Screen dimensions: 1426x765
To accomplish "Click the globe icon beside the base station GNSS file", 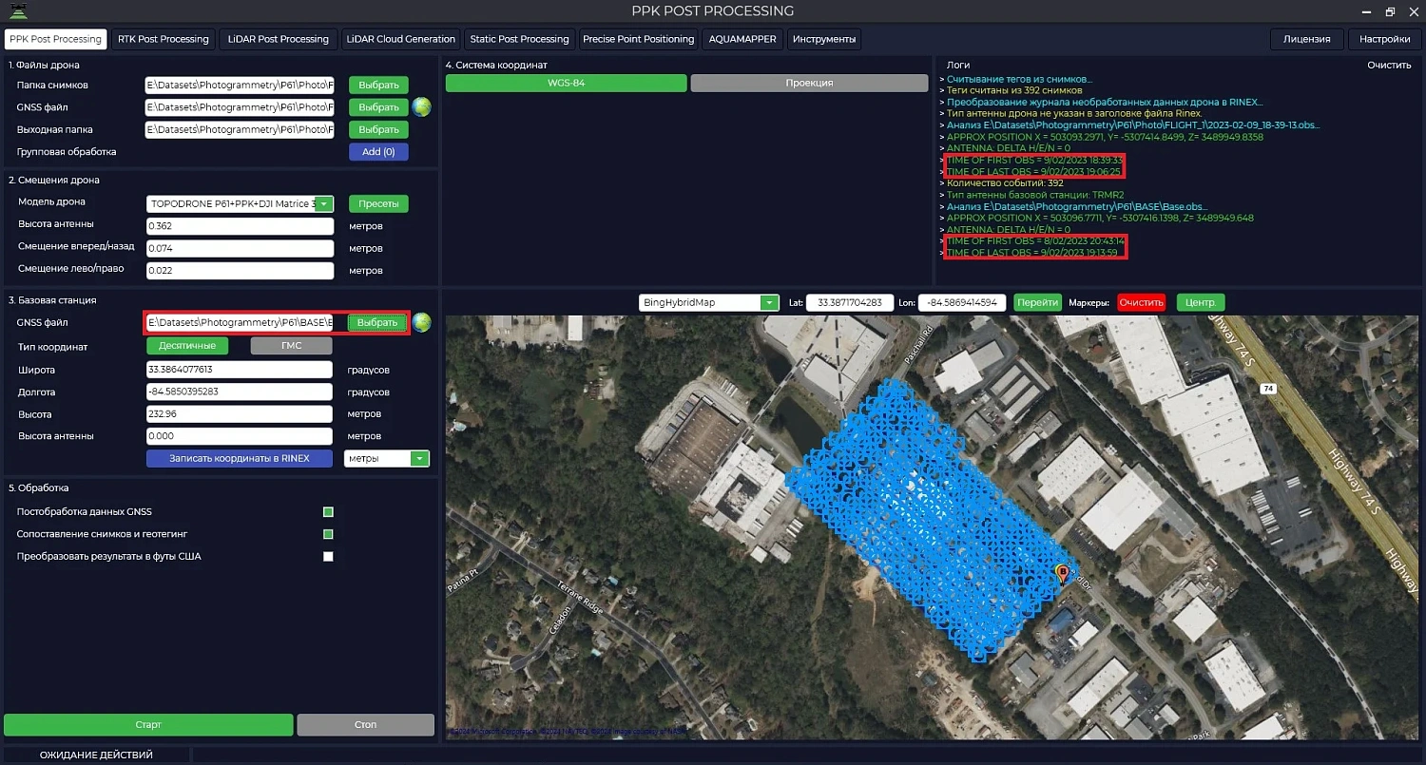I will [421, 323].
